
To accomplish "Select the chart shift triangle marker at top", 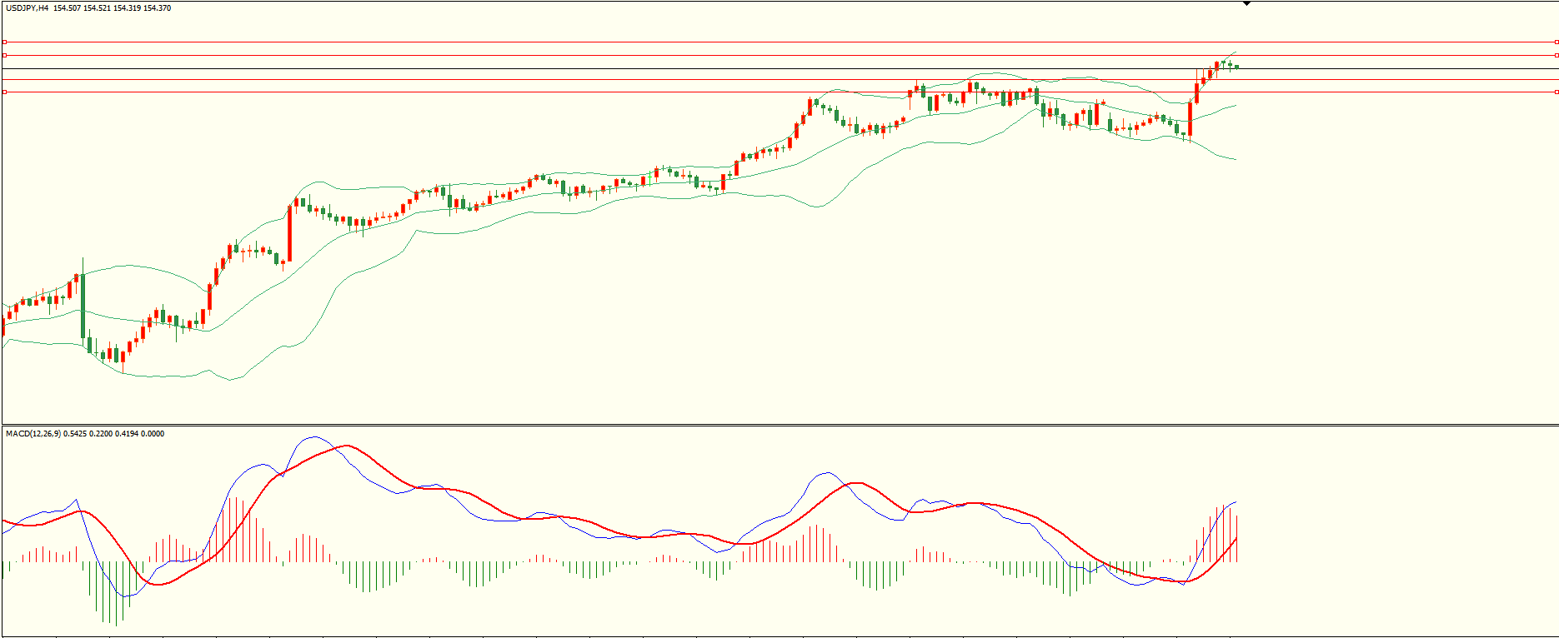I will pos(1246,4).
